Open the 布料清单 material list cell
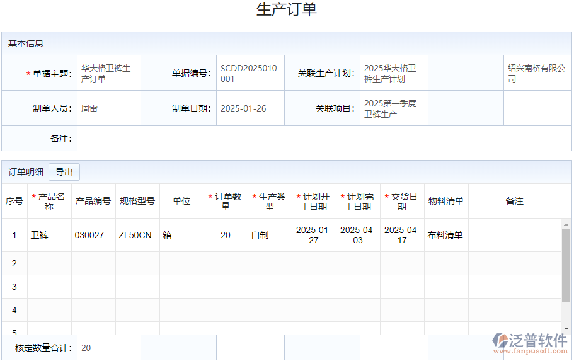This screenshot has width=574, height=361. [445, 235]
